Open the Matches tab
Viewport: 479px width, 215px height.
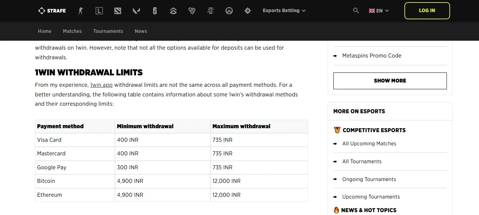(72, 31)
